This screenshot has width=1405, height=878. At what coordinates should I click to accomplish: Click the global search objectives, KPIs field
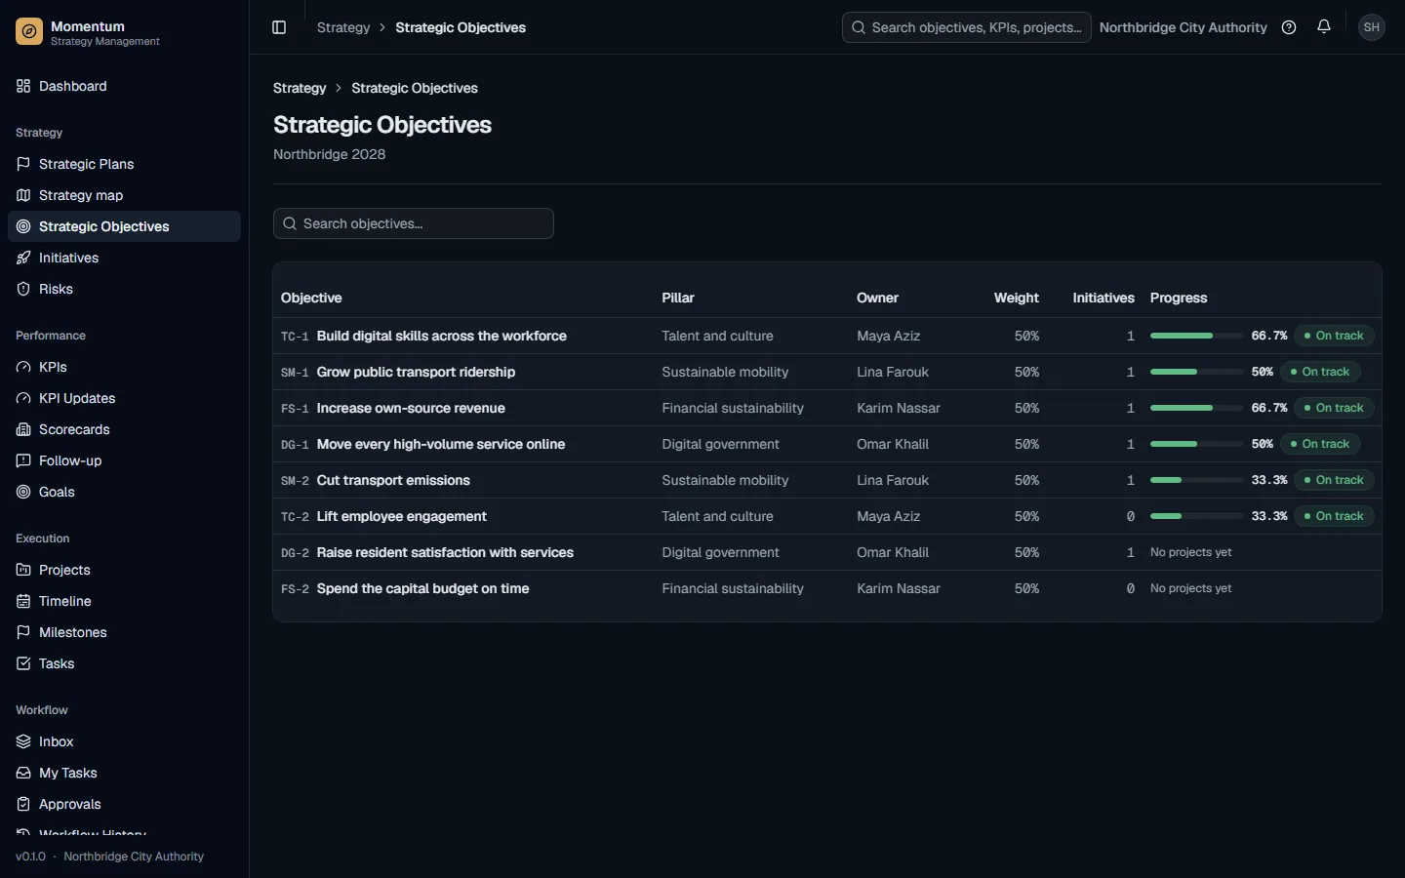click(x=966, y=27)
